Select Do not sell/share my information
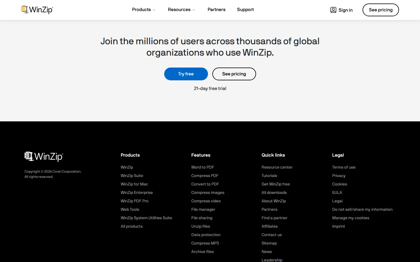 (x=362, y=209)
